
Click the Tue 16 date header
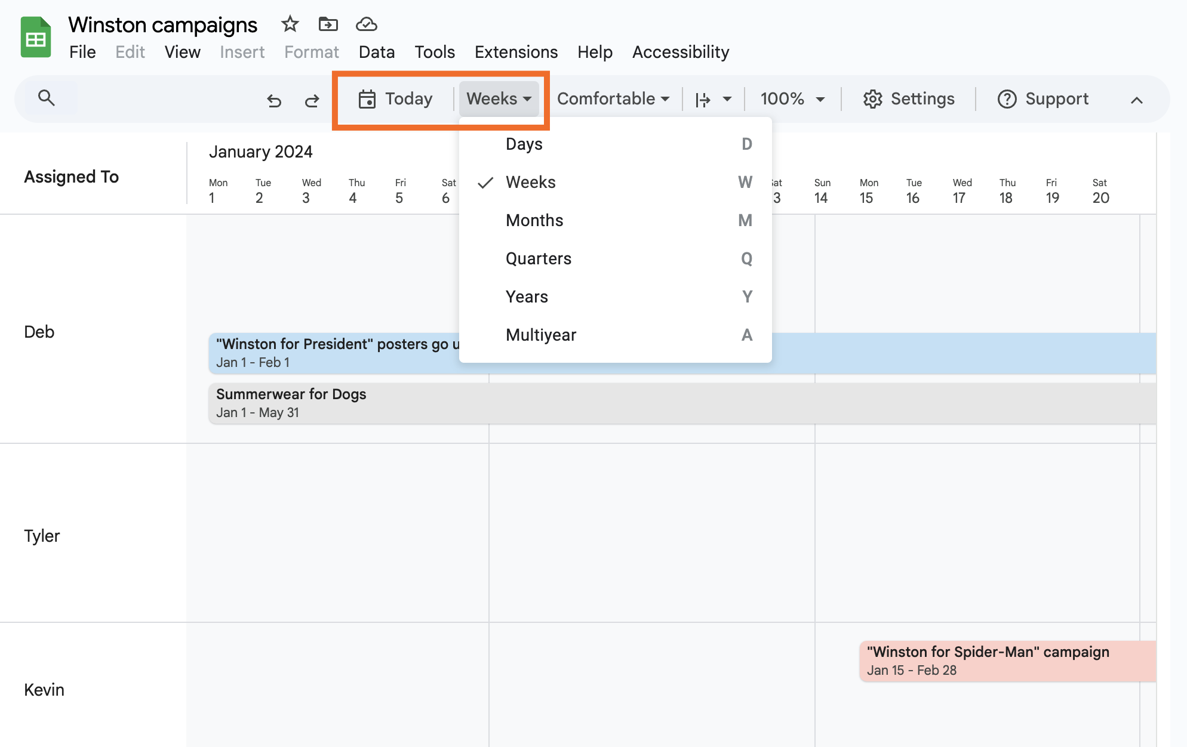(x=914, y=191)
